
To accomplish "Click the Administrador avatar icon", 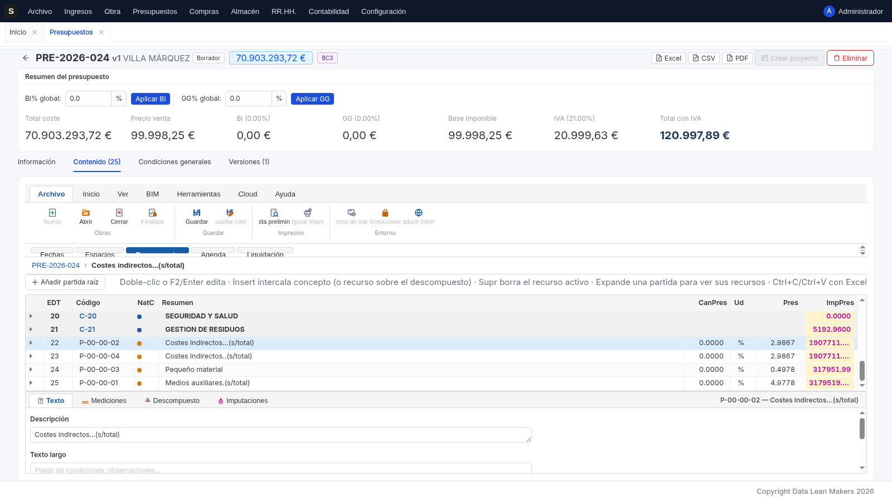I will (x=829, y=11).
